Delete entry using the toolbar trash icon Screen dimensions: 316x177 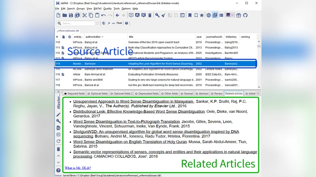coord(150,15)
